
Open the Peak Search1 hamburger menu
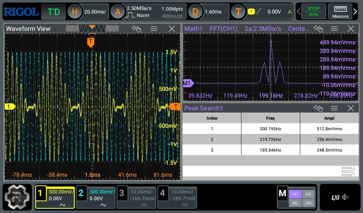[x=334, y=108]
